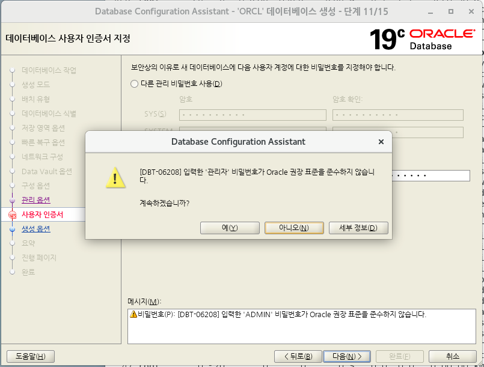Click the 데이터베이스 작업 step text
Screen dimensions: 484x367
click(x=49, y=70)
